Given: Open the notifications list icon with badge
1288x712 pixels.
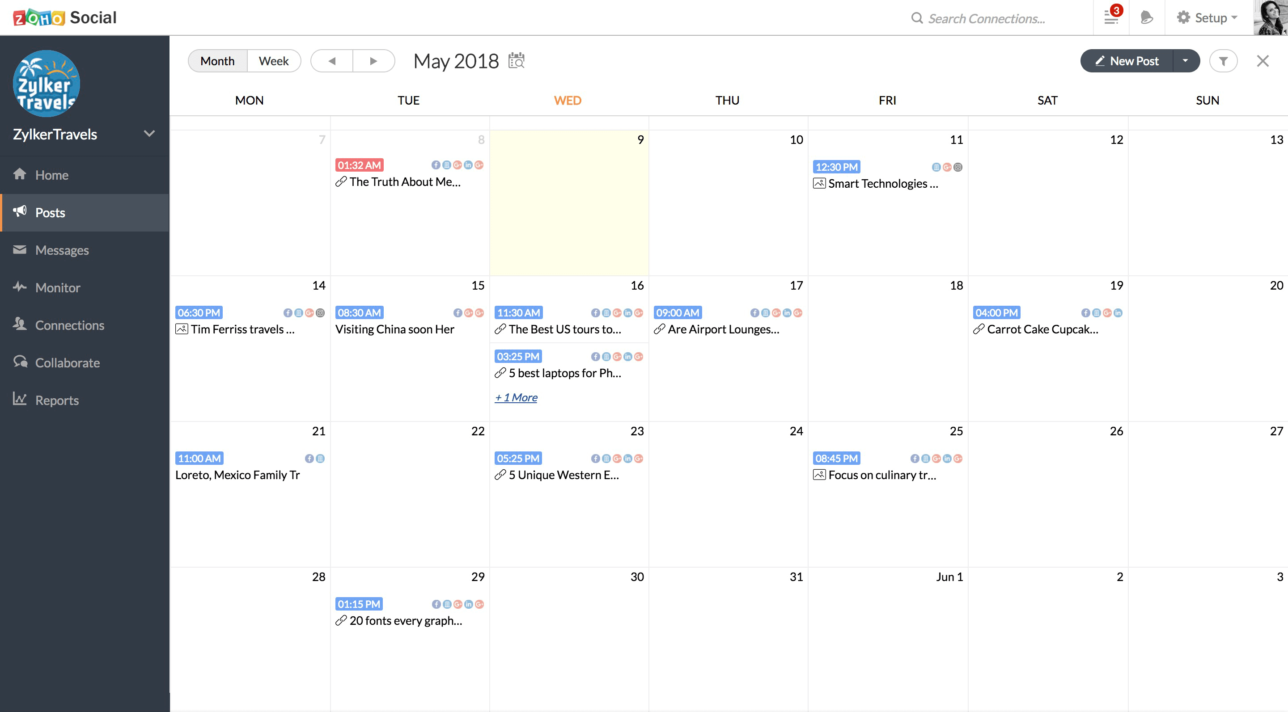Looking at the screenshot, I should (1111, 18).
